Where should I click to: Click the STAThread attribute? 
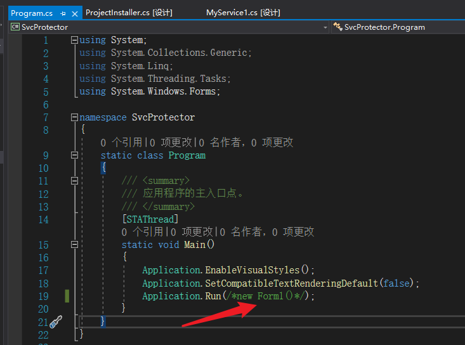[x=150, y=219]
